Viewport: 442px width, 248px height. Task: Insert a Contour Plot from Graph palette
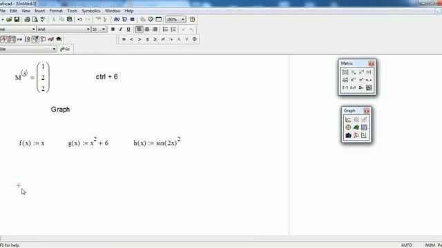point(364,127)
